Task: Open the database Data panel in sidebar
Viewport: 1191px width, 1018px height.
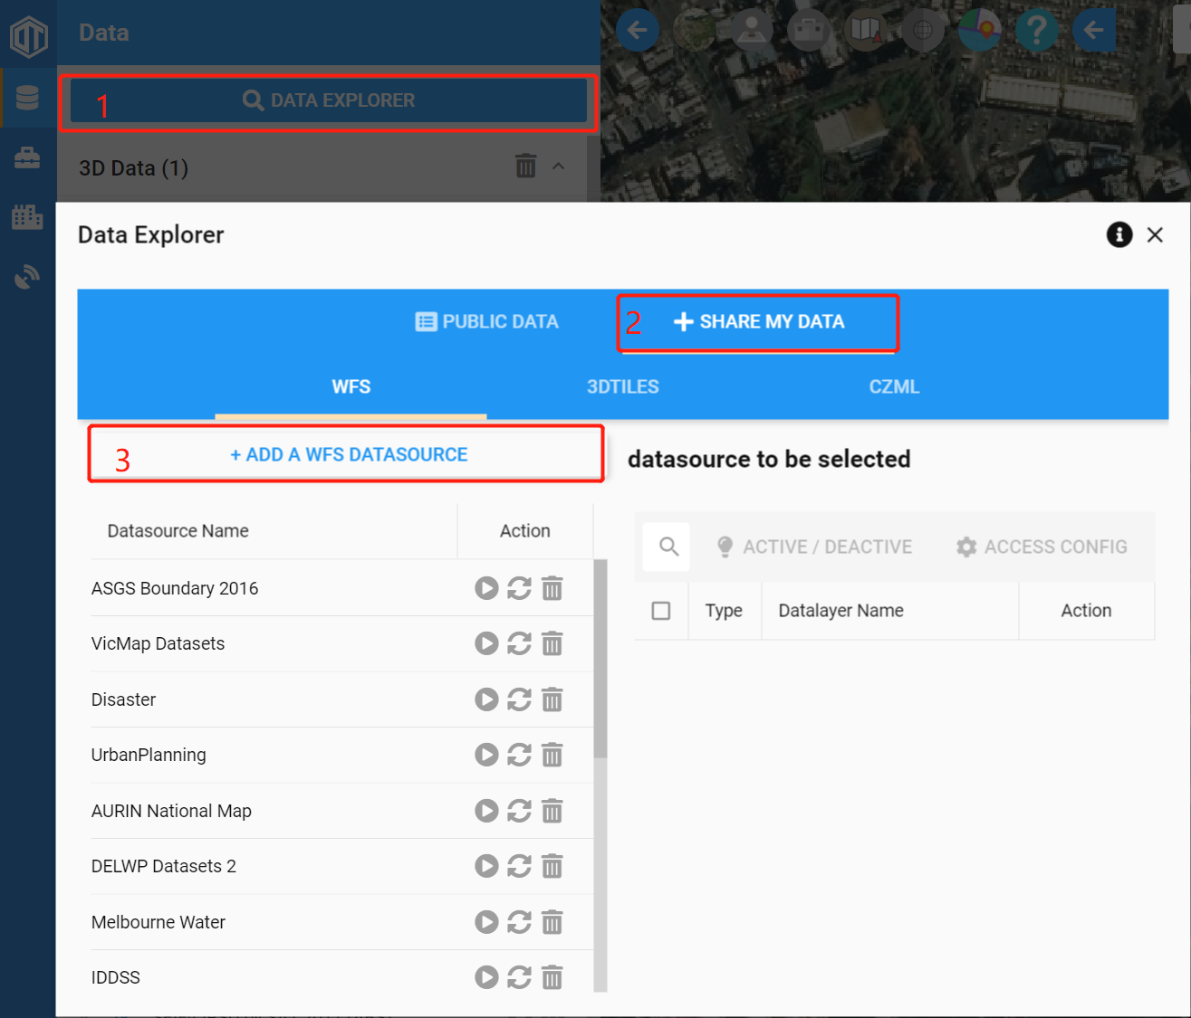Action: point(27,98)
